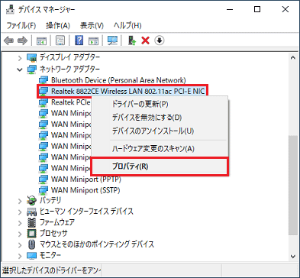Expand the プロセッサ node
The image size is (300, 278).
click(x=20, y=234)
